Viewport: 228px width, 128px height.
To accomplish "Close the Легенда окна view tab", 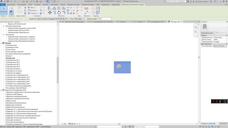I will point(182,22).
